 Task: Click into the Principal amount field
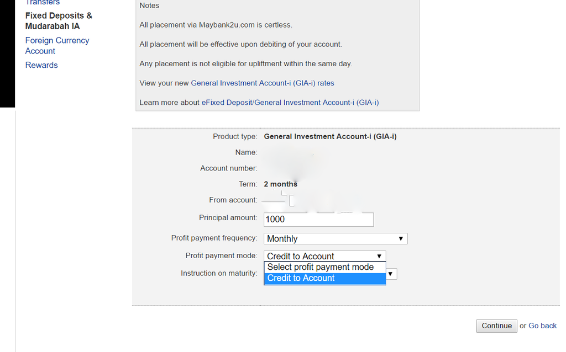318,220
